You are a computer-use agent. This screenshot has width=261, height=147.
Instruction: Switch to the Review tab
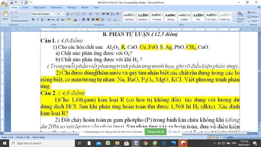(85, 7)
